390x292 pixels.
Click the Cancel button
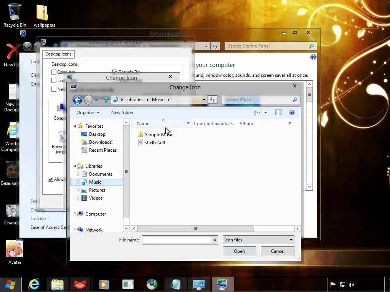[278, 251]
